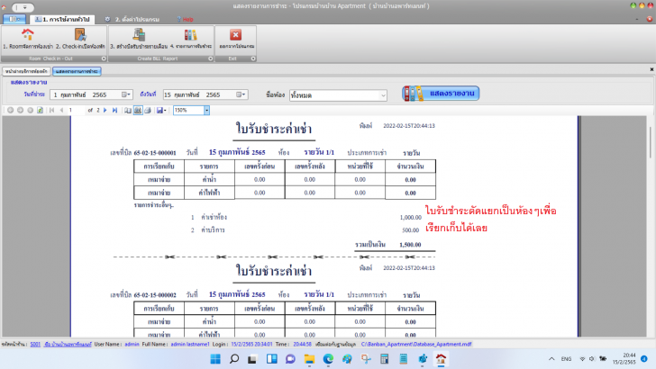Click report back navigation circle icon

click(11, 111)
